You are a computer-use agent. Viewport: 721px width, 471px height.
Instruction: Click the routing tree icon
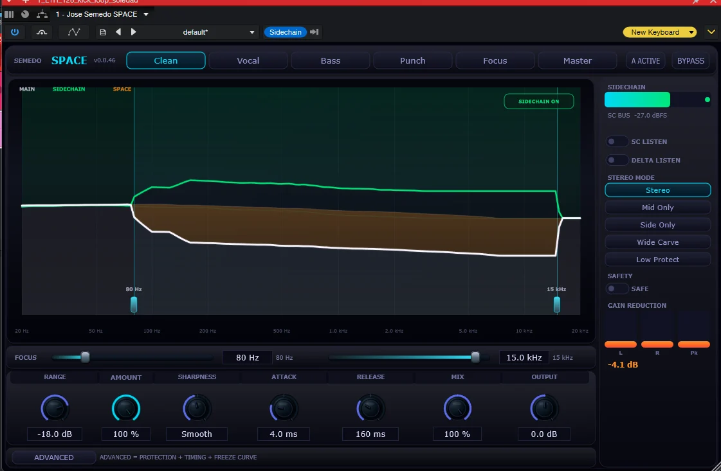(42, 14)
